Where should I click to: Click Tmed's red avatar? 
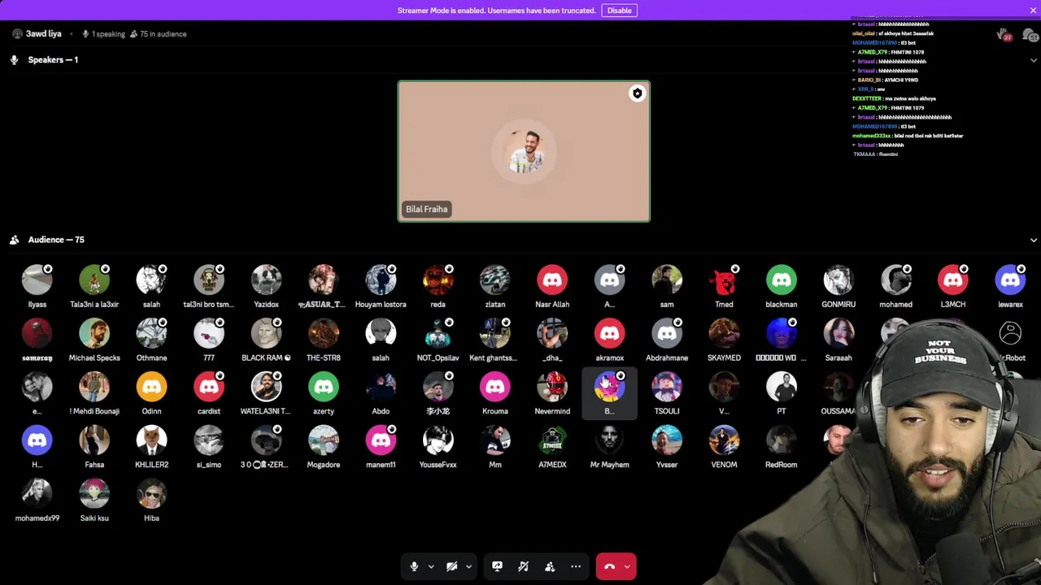click(724, 279)
